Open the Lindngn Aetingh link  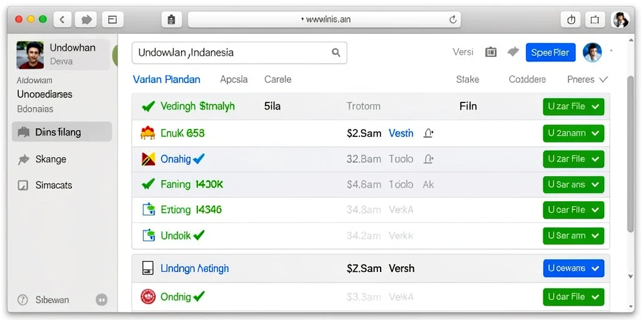[195, 268]
